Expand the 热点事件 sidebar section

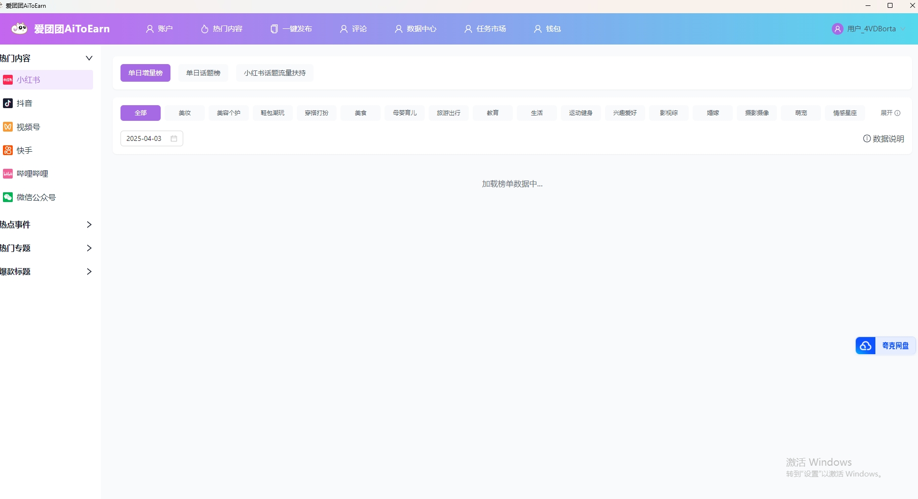(89, 225)
